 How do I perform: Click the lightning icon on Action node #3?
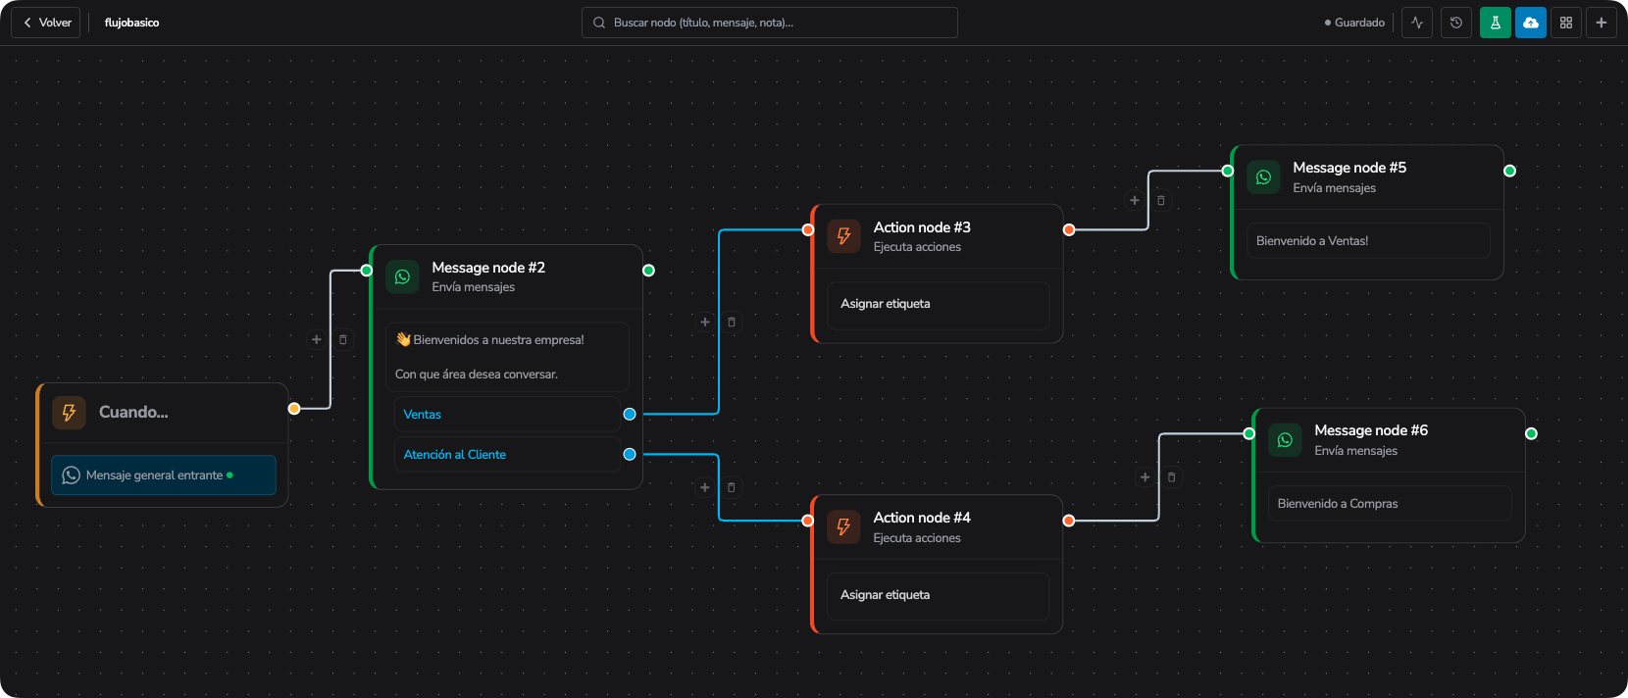point(843,236)
